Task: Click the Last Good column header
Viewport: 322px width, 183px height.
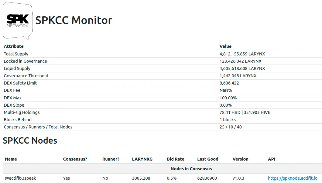Action: point(208,159)
